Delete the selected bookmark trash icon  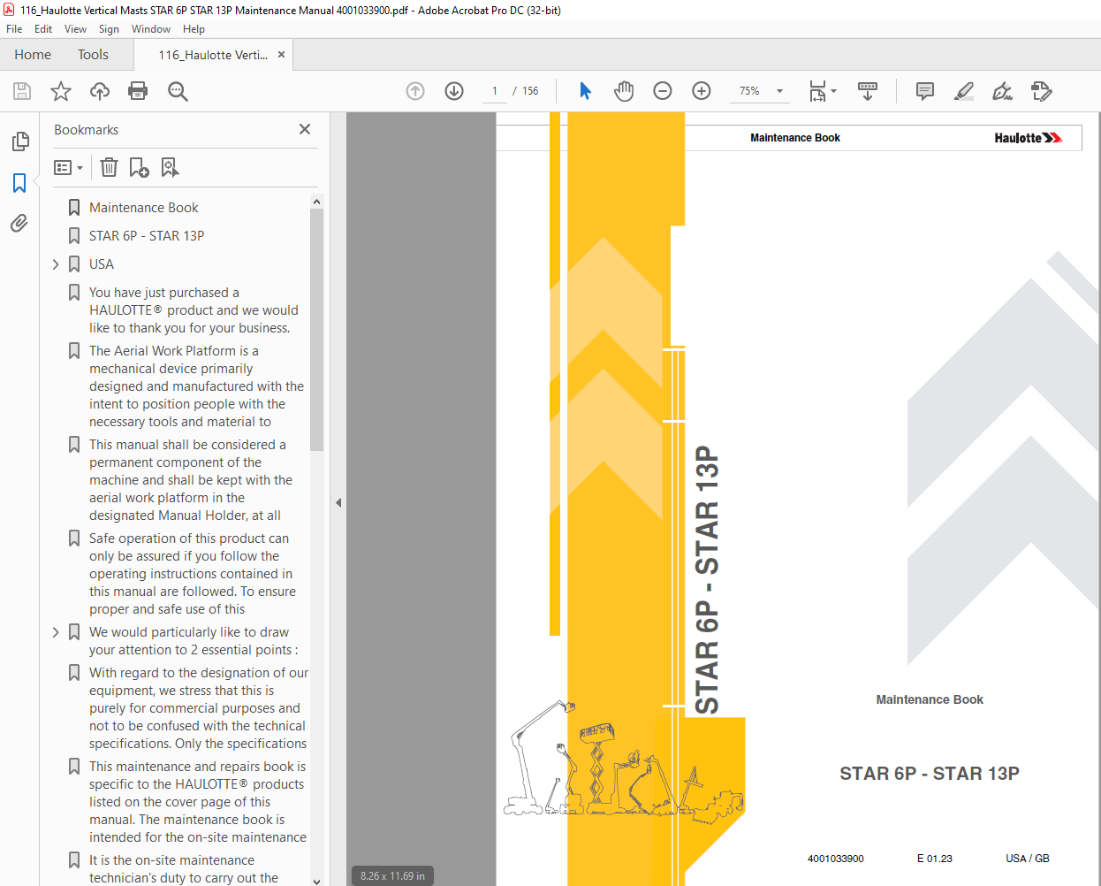pyautogui.click(x=110, y=167)
